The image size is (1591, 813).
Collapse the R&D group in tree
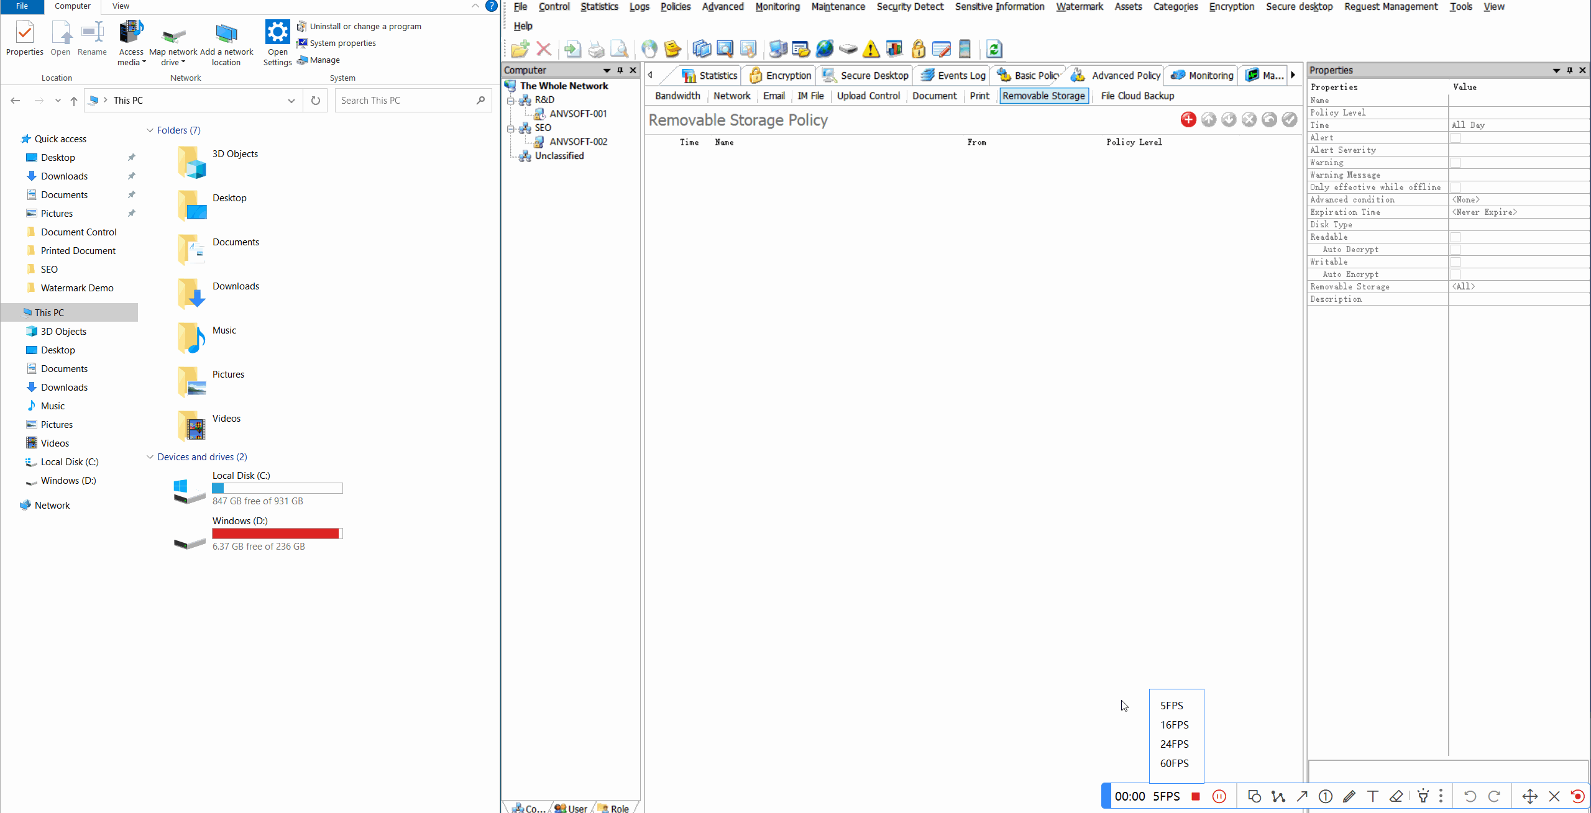[x=511, y=100]
